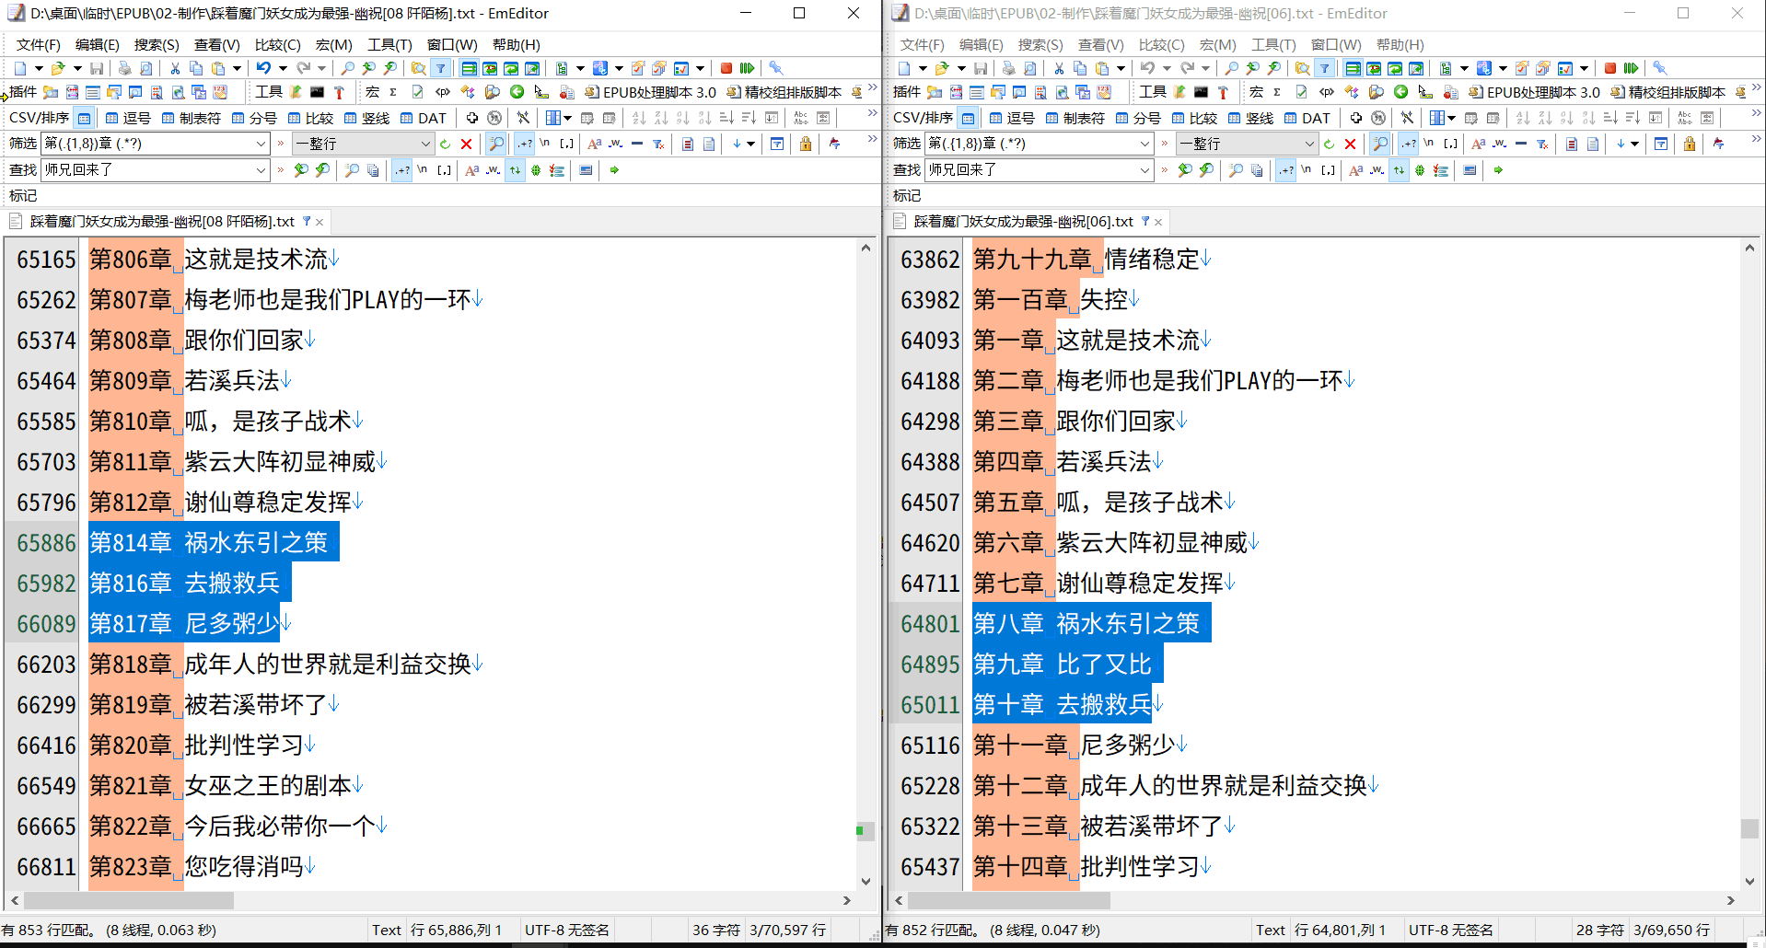Image resolution: width=1766 pixels, height=948 pixels.
Task: Click the red X abort filter icon in left window
Action: click(x=466, y=144)
